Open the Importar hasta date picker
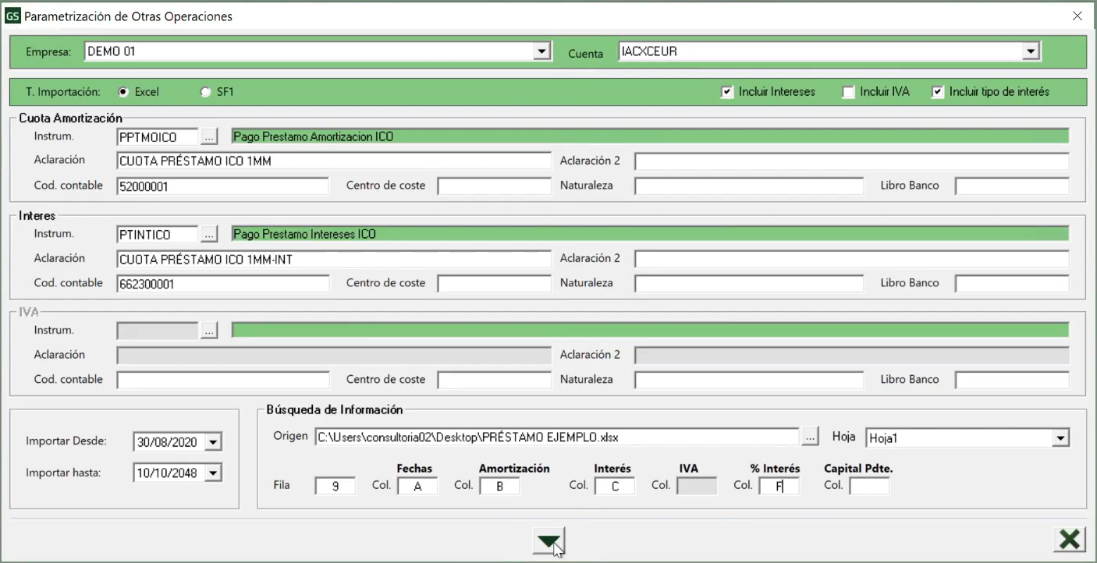Screen dimensions: 1097x563 213,473
